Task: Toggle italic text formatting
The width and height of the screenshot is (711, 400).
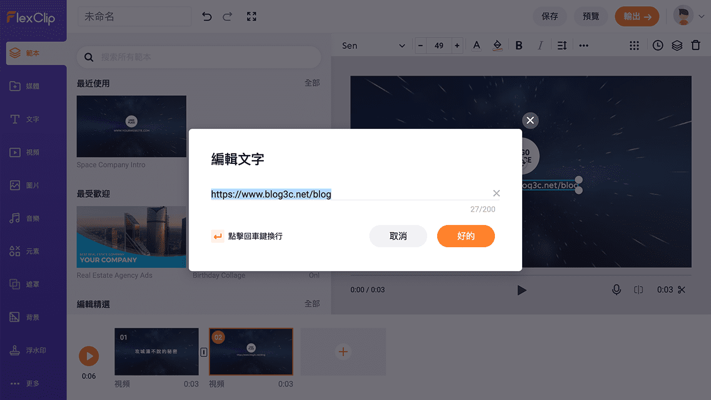Action: pyautogui.click(x=540, y=45)
